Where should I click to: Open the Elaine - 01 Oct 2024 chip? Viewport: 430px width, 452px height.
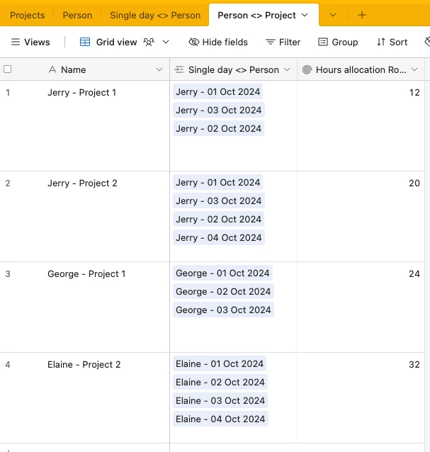pyautogui.click(x=220, y=363)
